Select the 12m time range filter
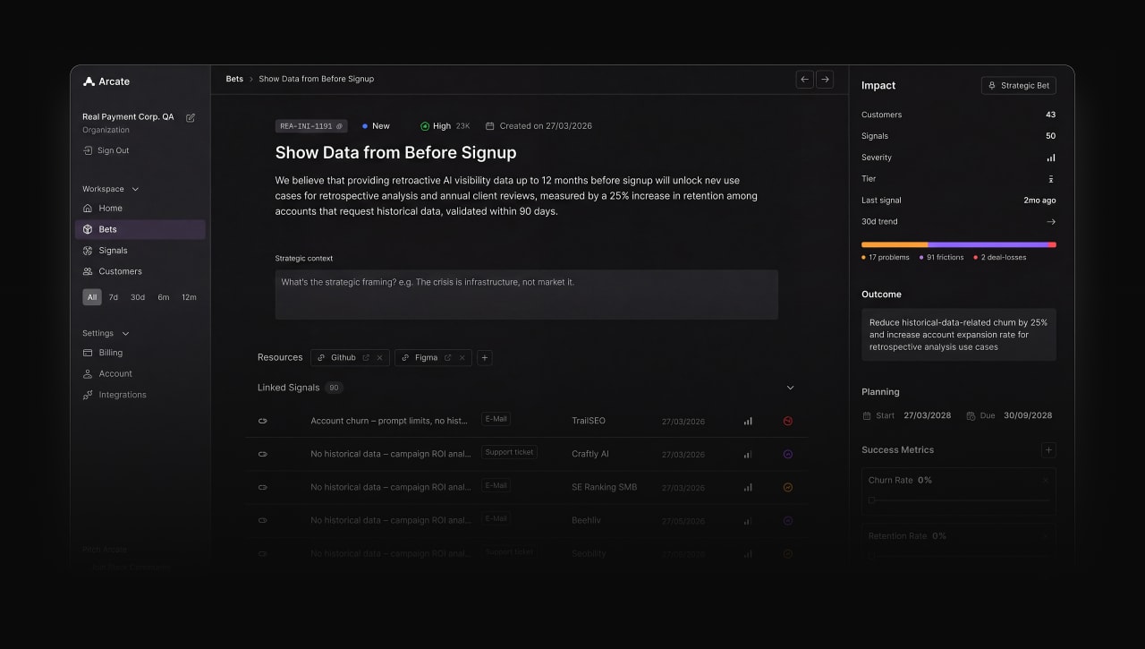 click(189, 297)
